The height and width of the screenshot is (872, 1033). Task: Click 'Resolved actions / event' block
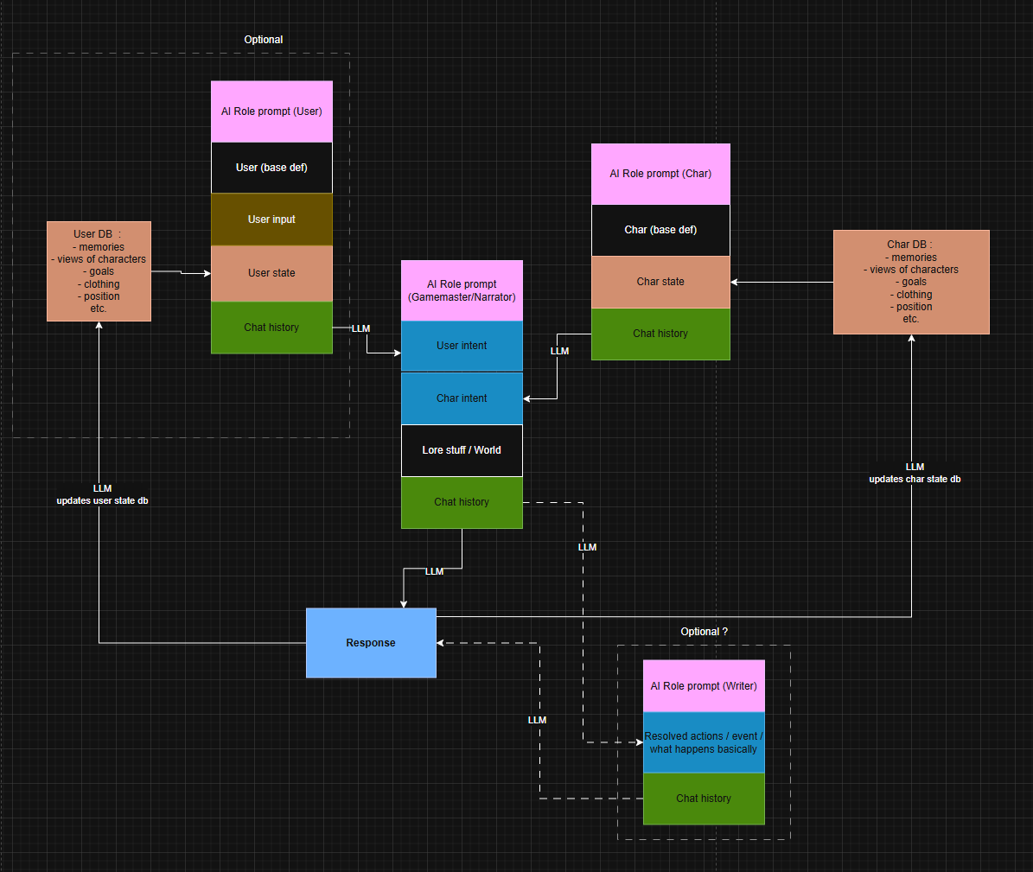click(704, 742)
